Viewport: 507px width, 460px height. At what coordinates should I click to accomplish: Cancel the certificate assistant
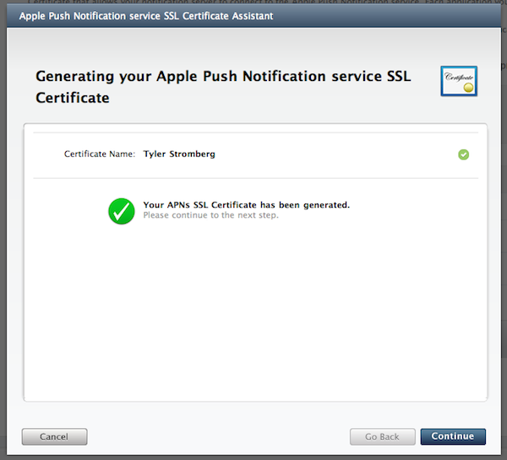54,436
